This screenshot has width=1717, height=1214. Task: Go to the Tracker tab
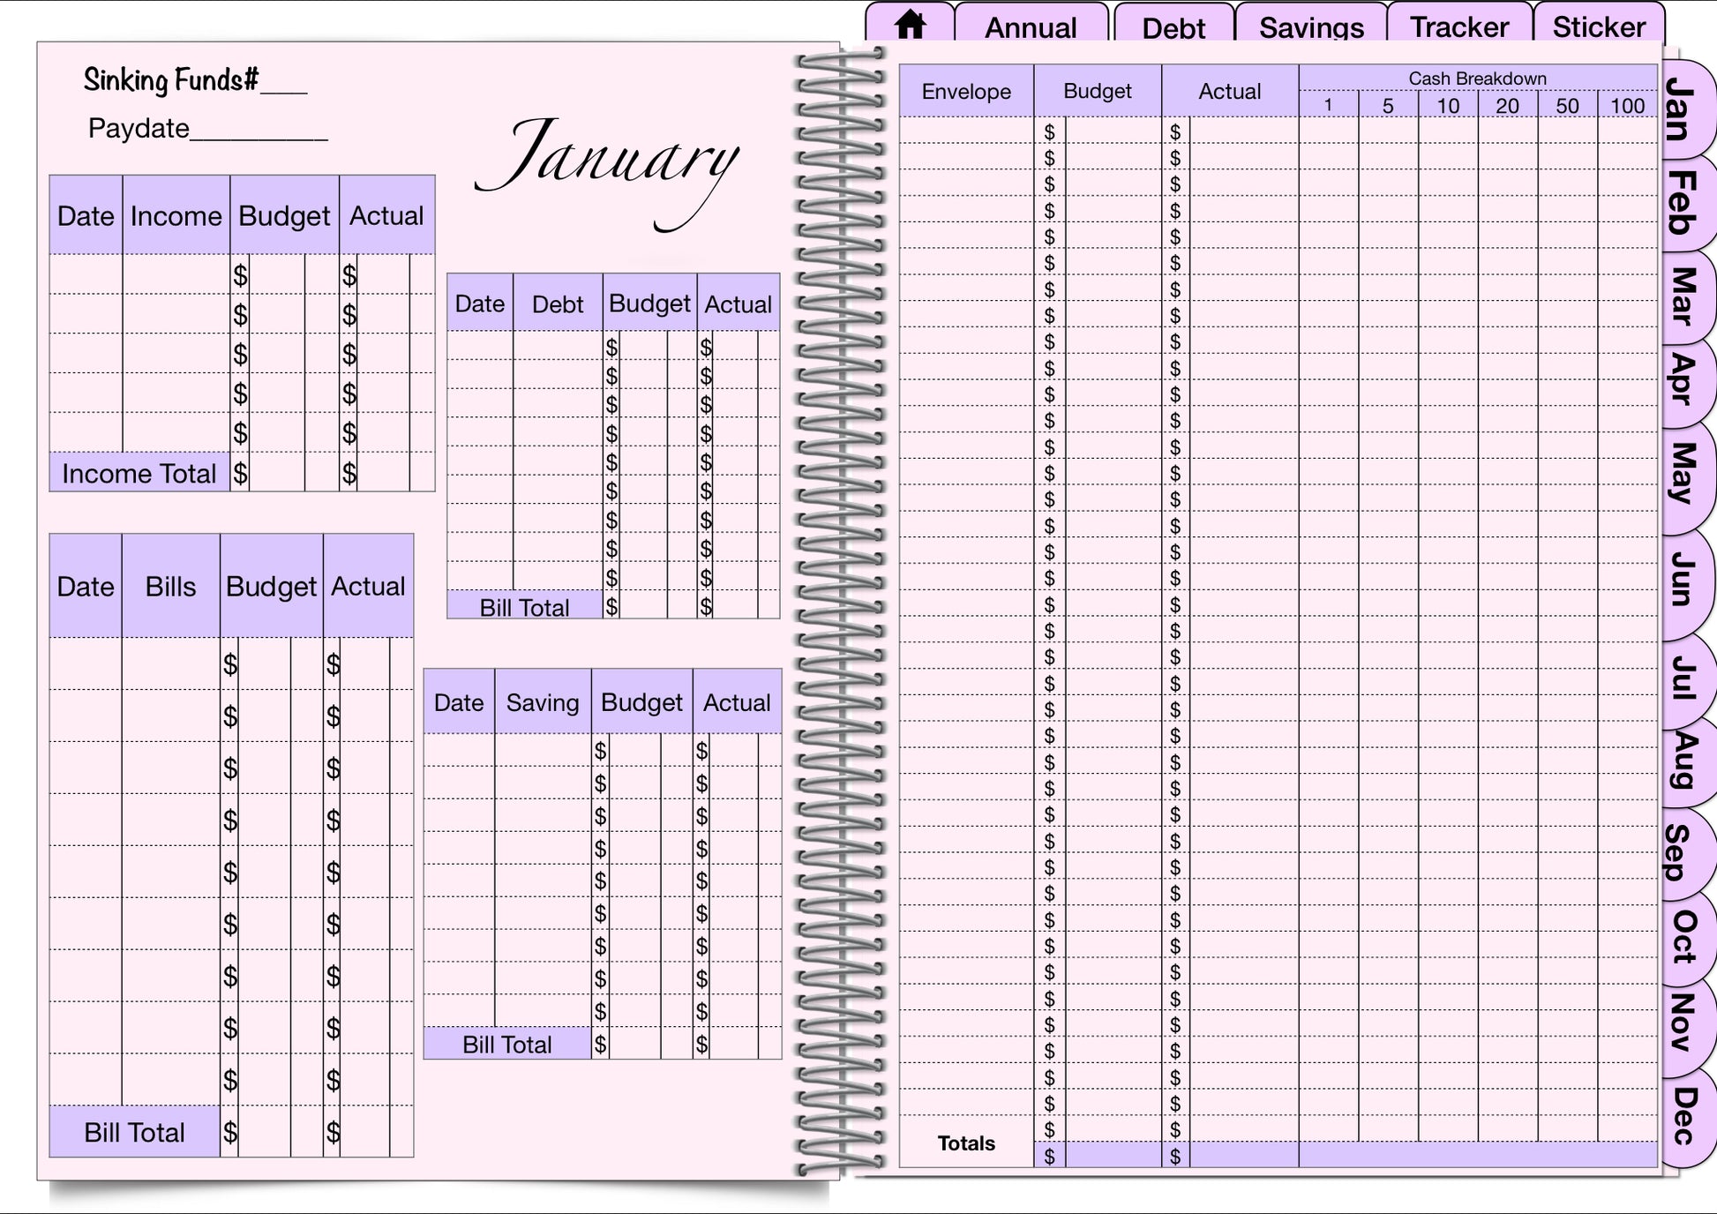pos(1458,26)
